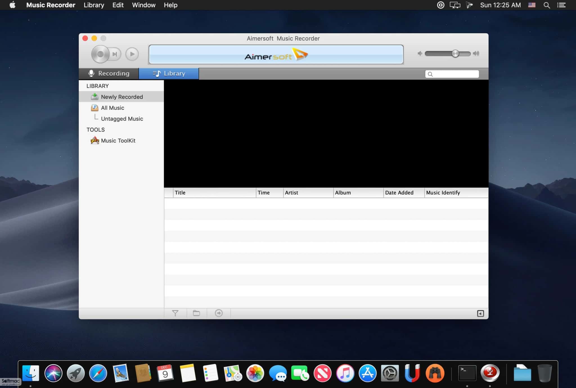This screenshot has width=576, height=388.
Task: Sort by Title column header
Action: [214, 193]
